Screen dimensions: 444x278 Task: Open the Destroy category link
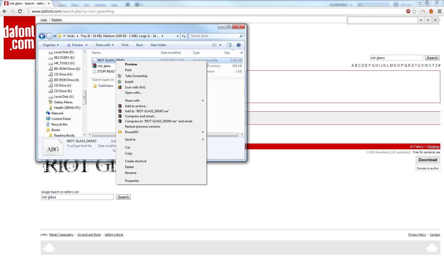point(433,147)
